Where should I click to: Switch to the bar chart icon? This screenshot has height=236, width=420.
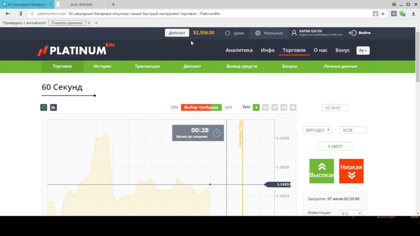pyautogui.click(x=53, y=107)
